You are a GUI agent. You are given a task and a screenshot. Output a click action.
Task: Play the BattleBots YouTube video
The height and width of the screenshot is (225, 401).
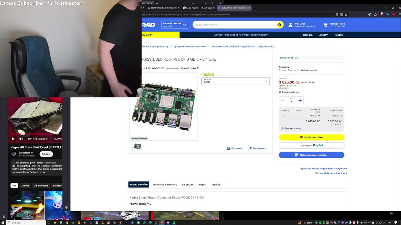point(13,139)
